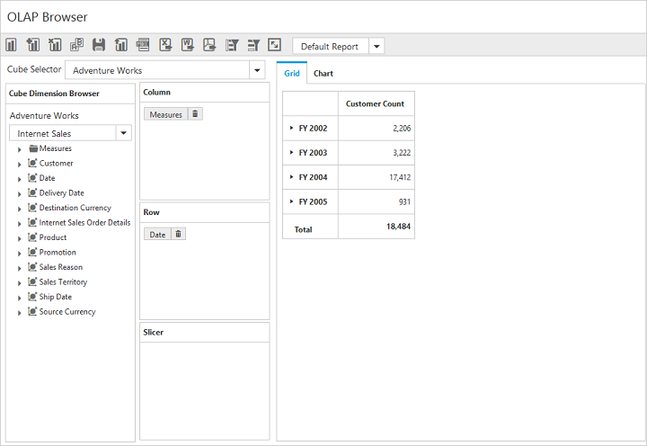The width and height of the screenshot is (647, 446).
Task: Click the column filter funnel icon
Action: (232, 45)
